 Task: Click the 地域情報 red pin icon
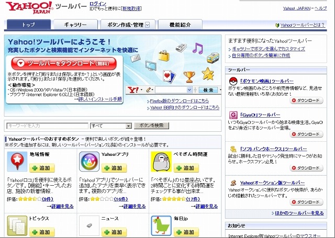(17, 162)
